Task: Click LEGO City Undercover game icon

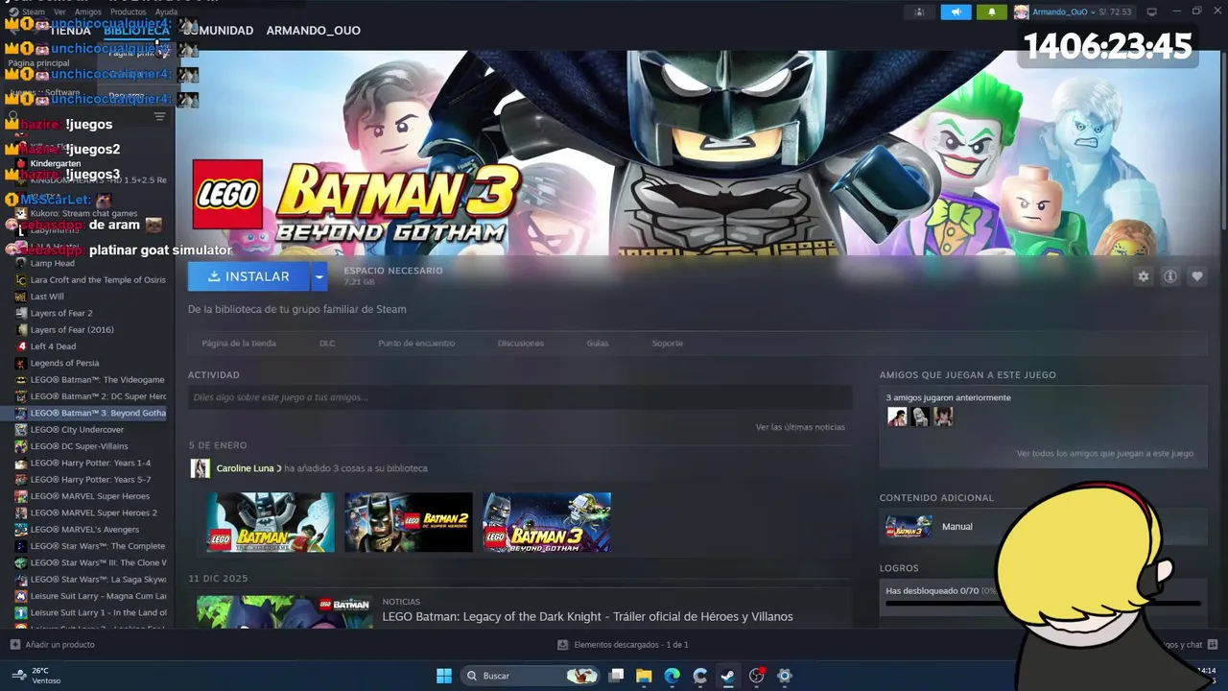Action: tap(21, 430)
